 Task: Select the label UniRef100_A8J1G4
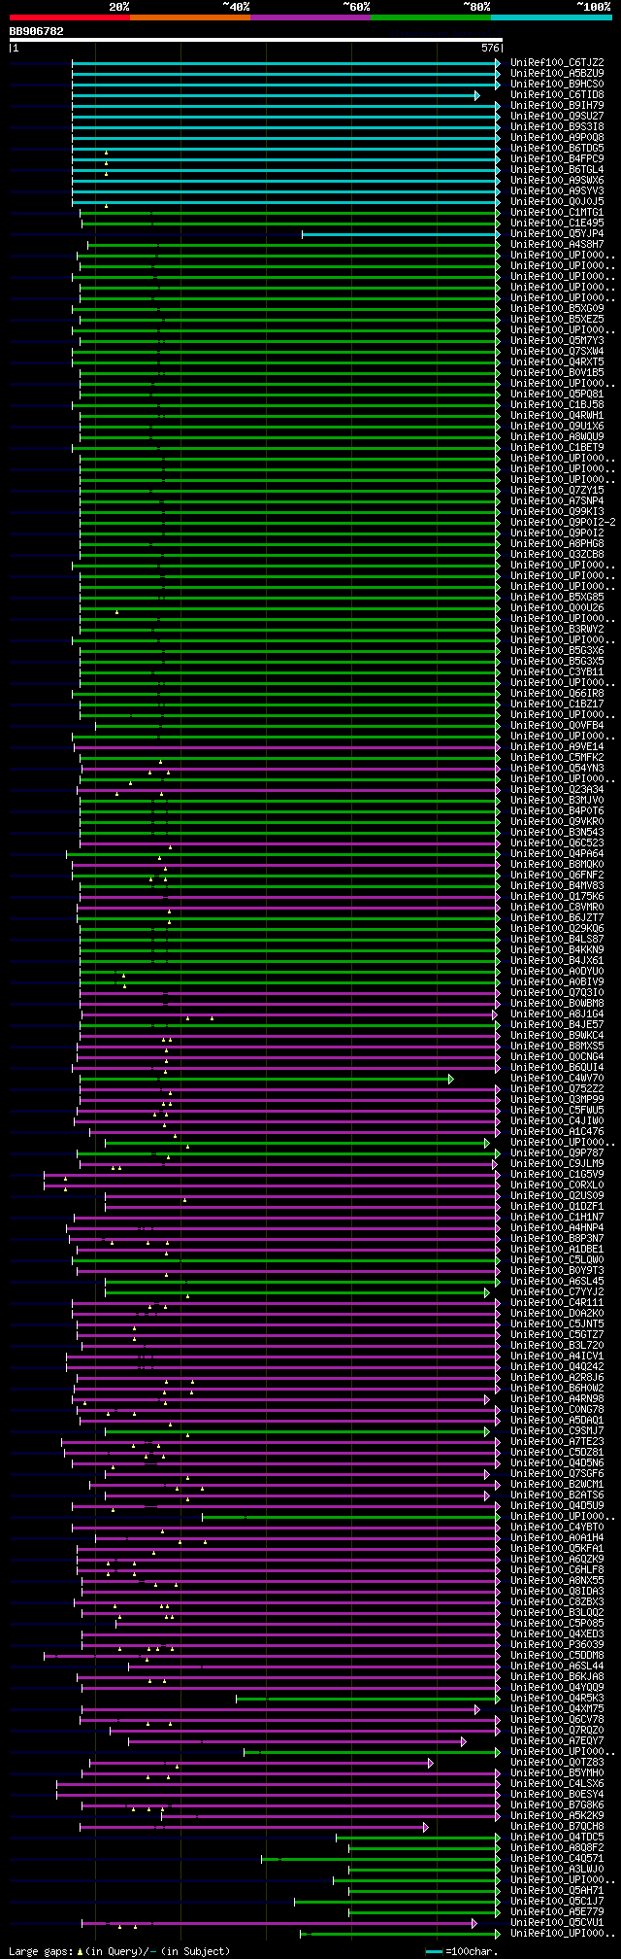[x=557, y=1014]
